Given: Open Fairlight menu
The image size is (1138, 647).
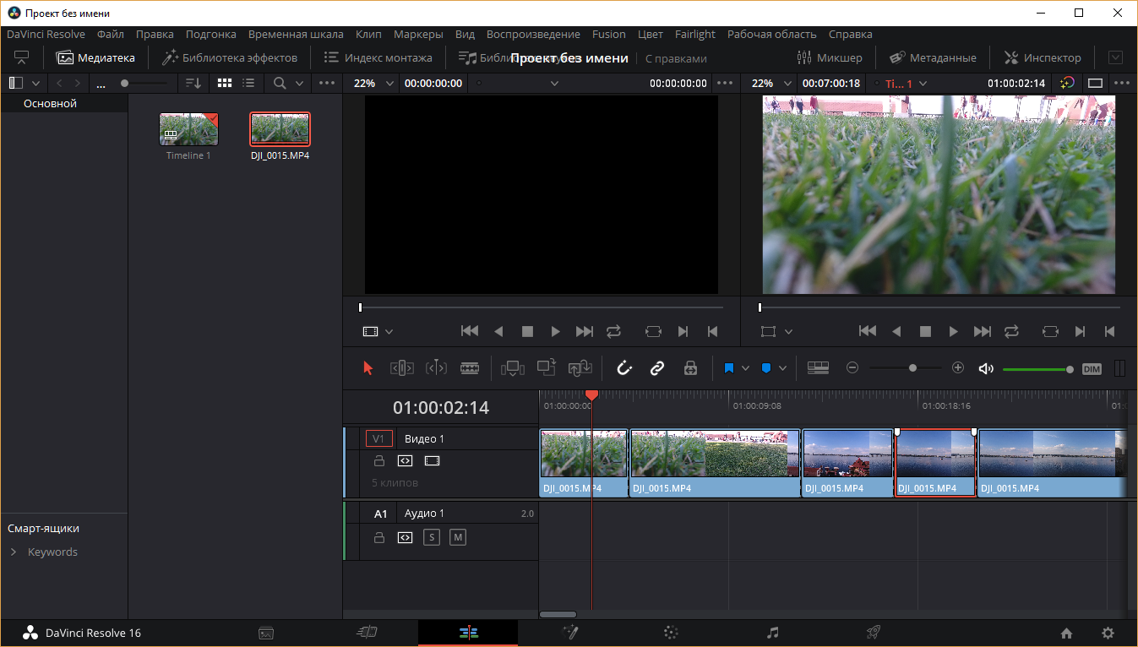Looking at the screenshot, I should coord(695,35).
